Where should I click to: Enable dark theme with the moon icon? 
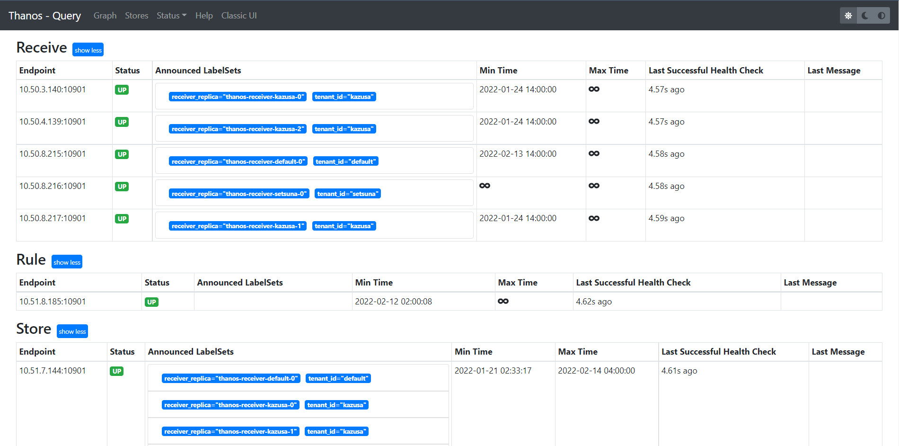865,16
